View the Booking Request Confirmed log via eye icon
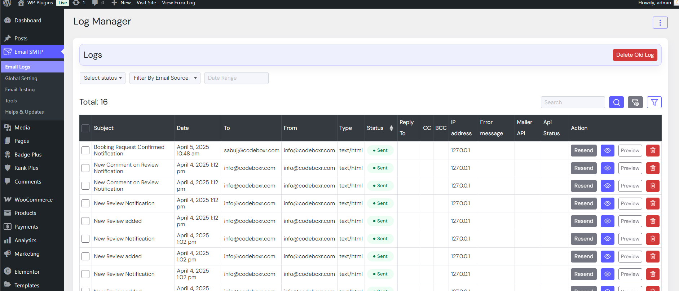Image resolution: width=679 pixels, height=291 pixels. [x=607, y=150]
